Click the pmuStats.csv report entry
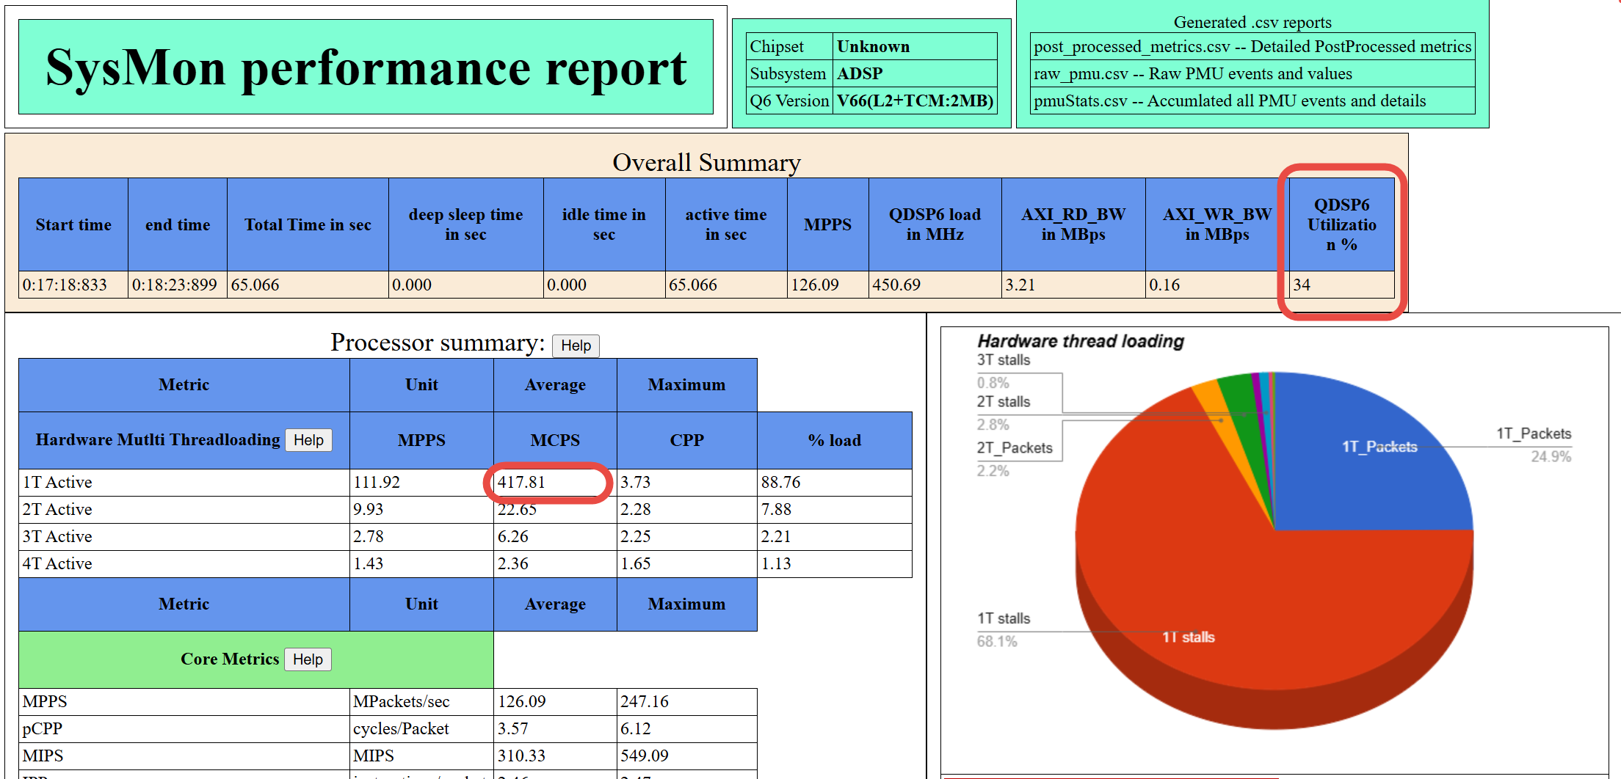This screenshot has height=779, width=1621. point(1229,101)
